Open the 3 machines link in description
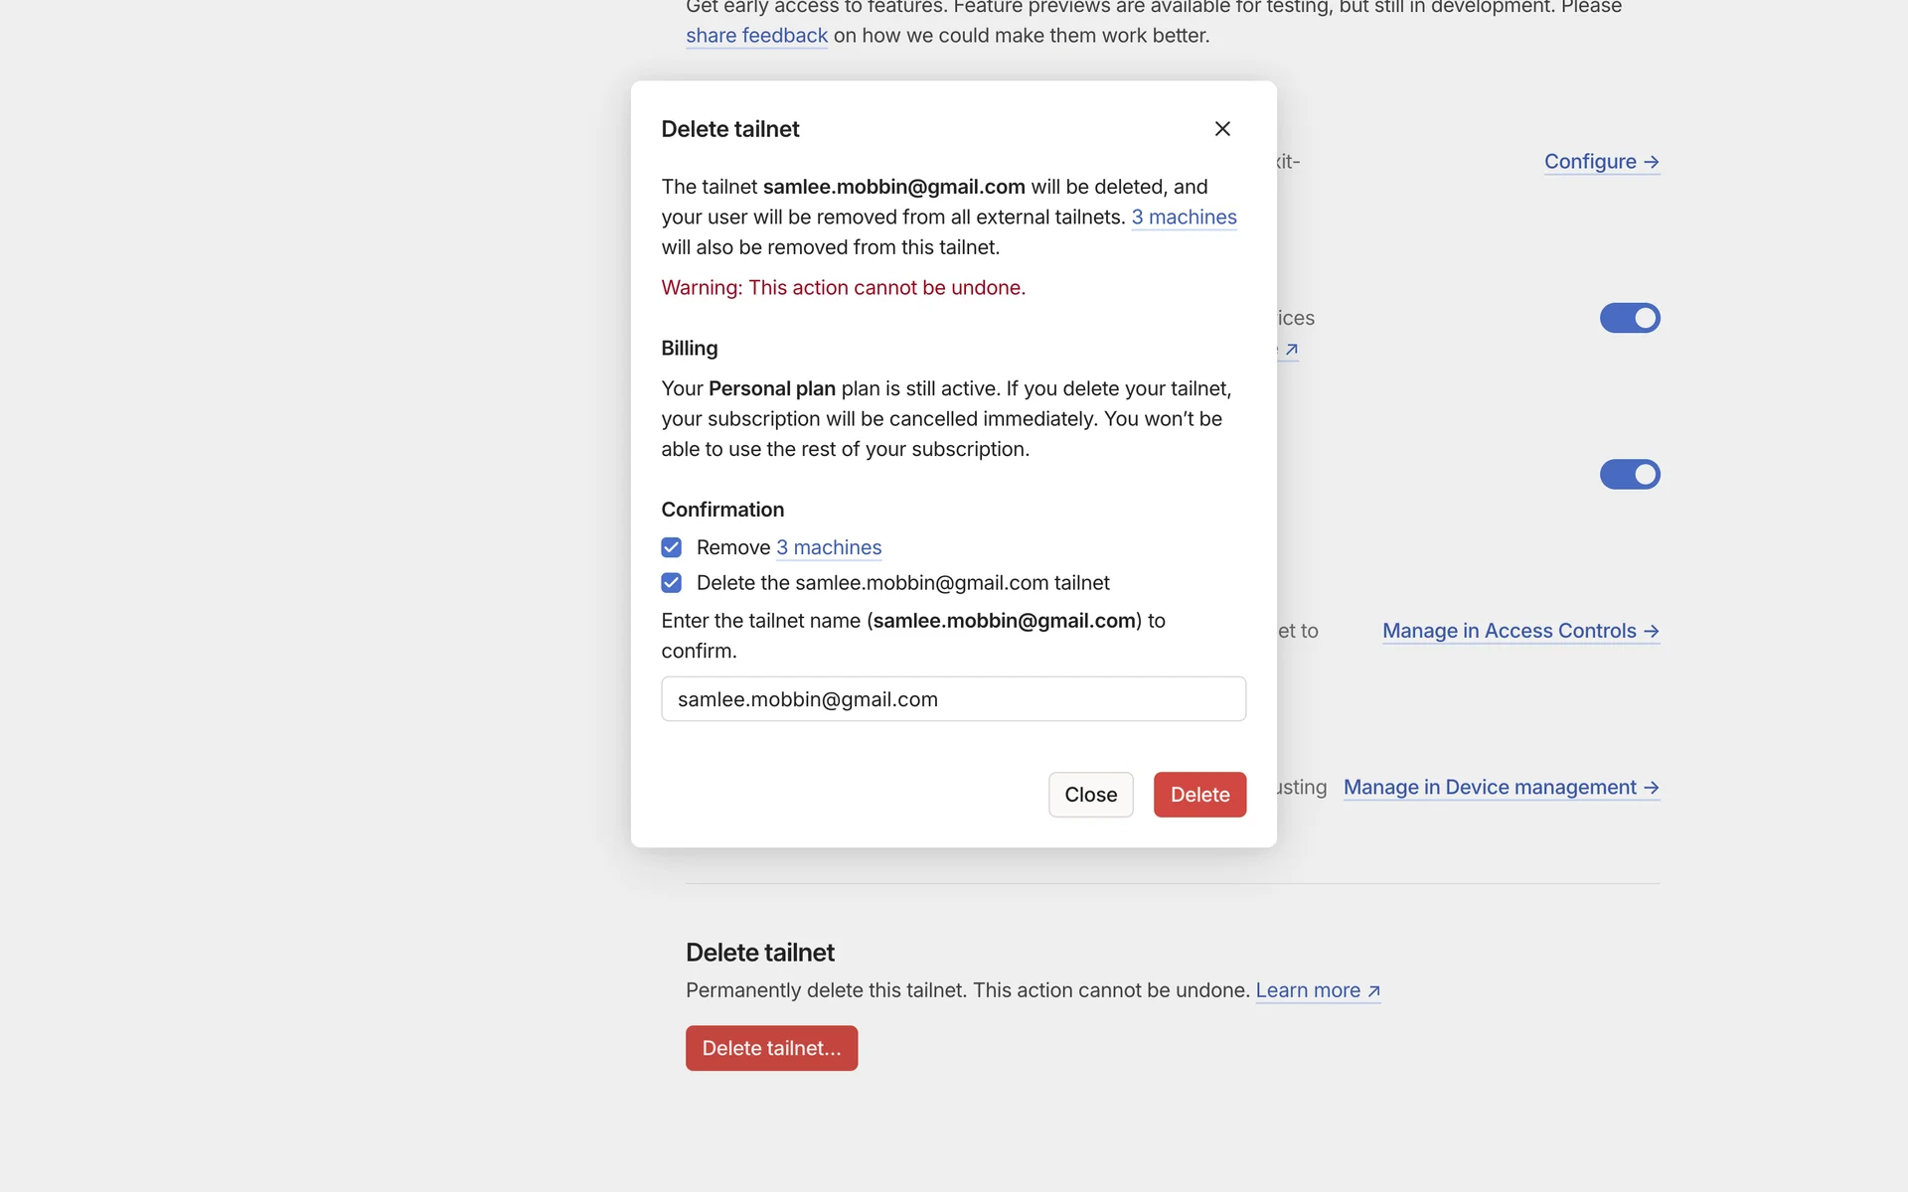The width and height of the screenshot is (1908, 1192). pos(1184,218)
